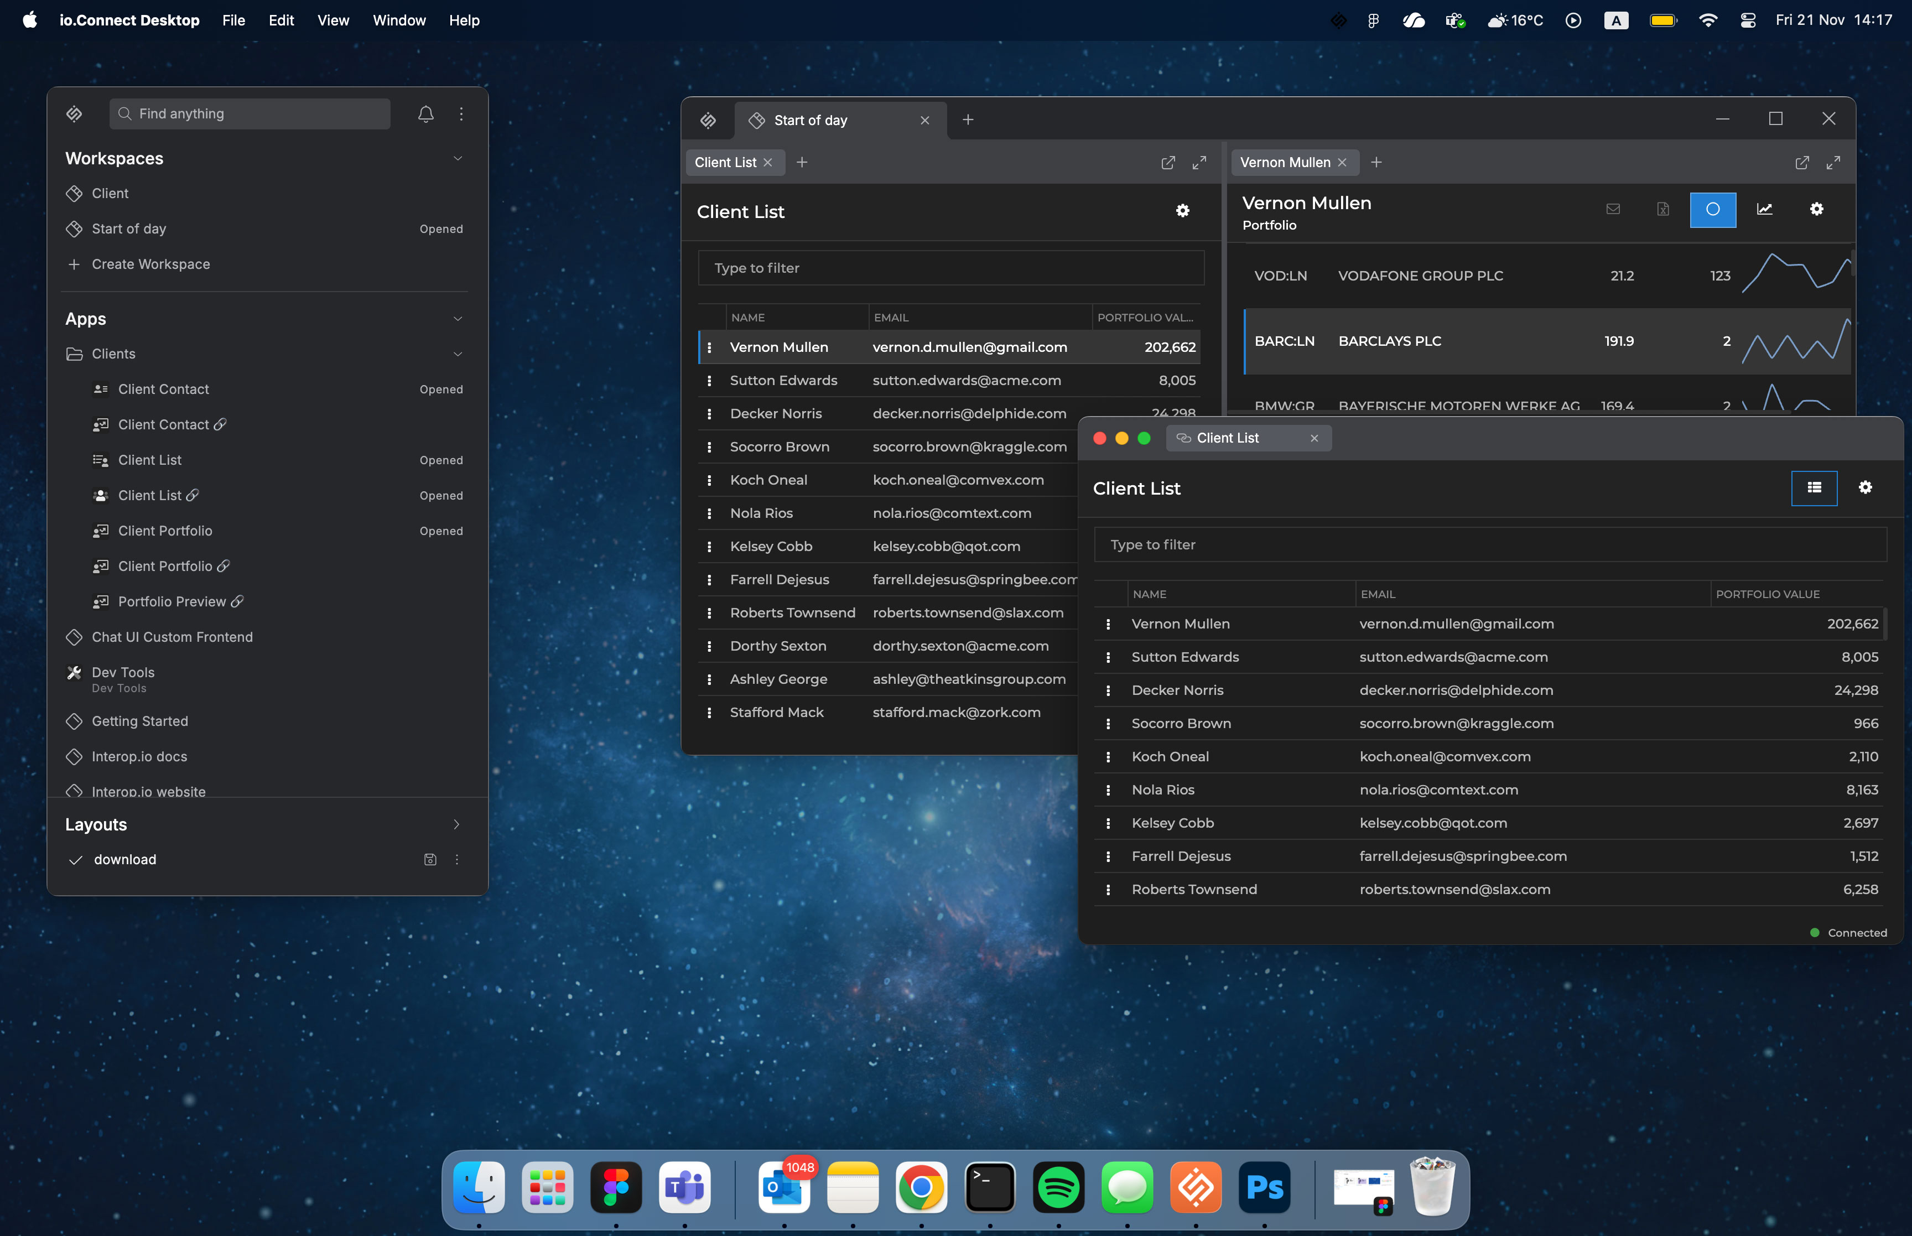Screen dimensions: 1912x1236
Task: Open the Window menu in the menu bar
Action: pyautogui.click(x=399, y=20)
